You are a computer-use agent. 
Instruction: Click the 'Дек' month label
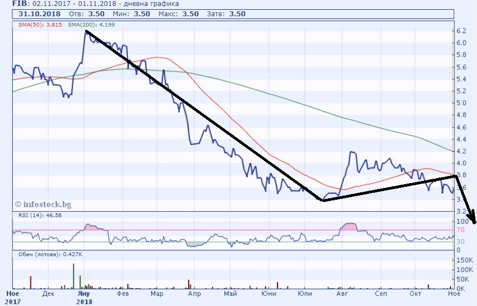point(48,294)
